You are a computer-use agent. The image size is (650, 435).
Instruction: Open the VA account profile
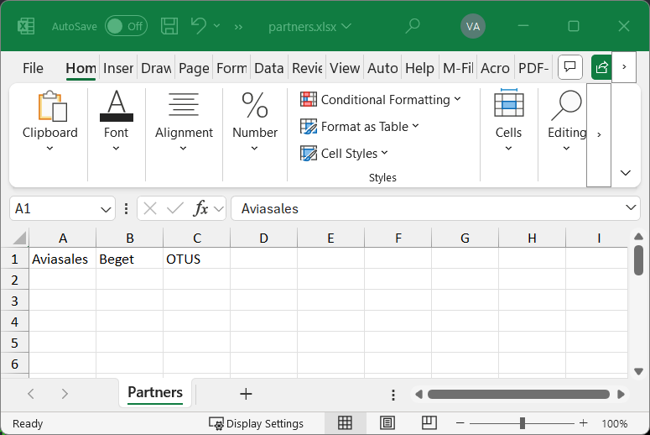coord(473,27)
